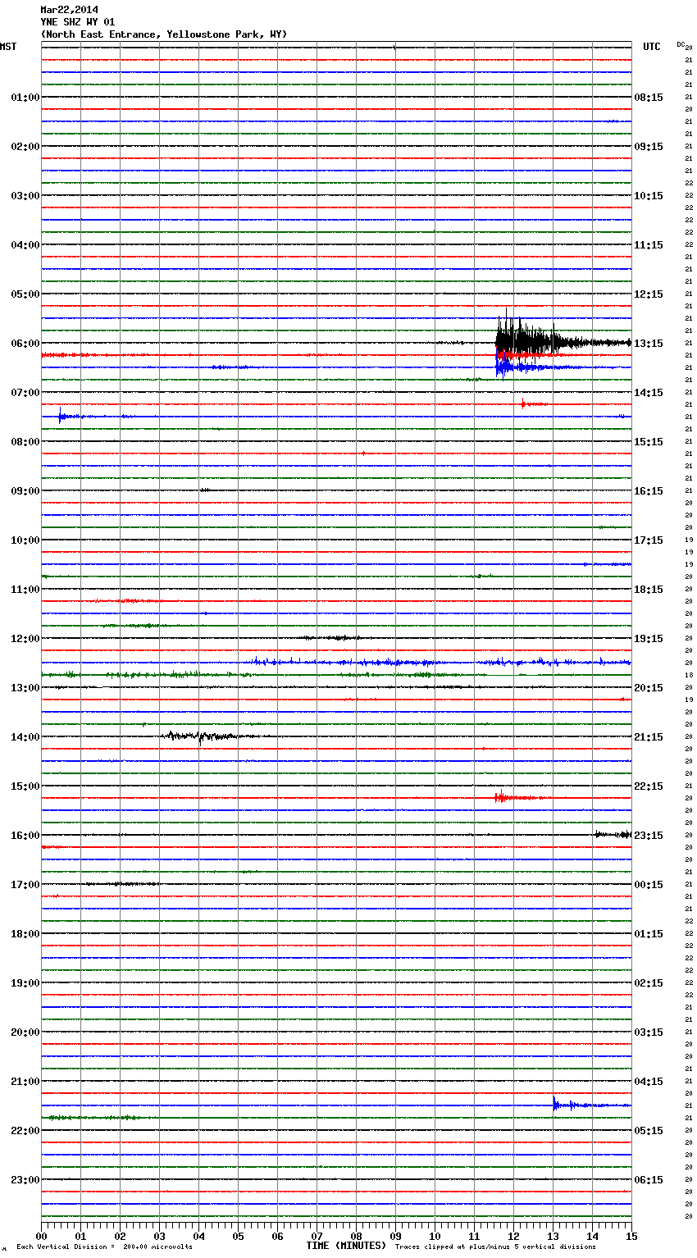Image resolution: width=697 pixels, height=1258 pixels.
Task: Select the 03:00 MST hour label
Action: click(x=25, y=196)
